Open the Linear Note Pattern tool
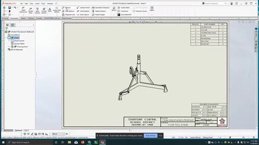Image resolution: width=259 pixels, height=145 pixels. 57,10
